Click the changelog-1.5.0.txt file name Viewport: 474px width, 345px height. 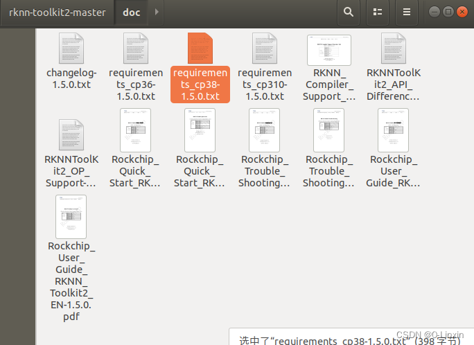tap(71, 78)
